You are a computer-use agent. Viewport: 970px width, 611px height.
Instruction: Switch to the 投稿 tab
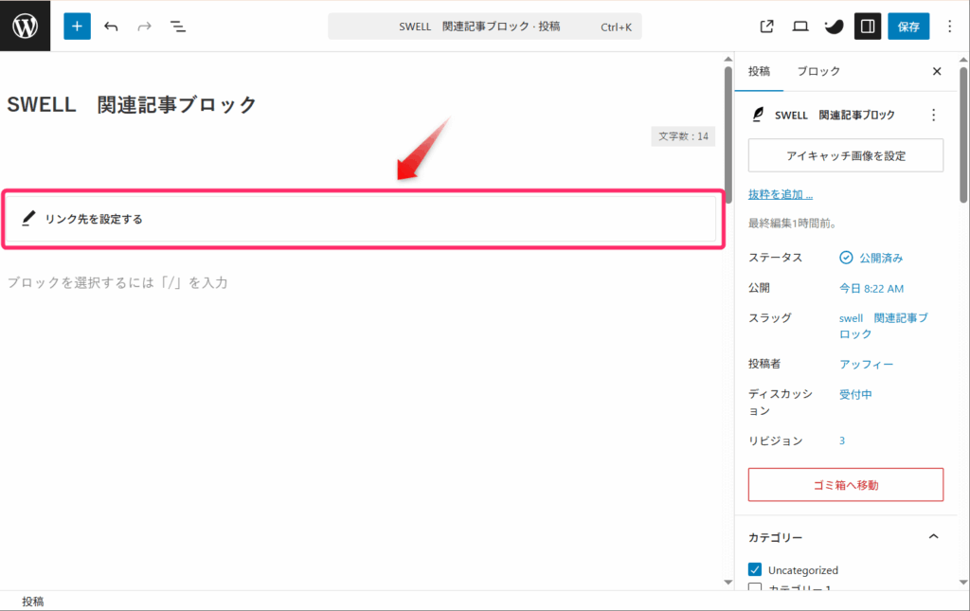(759, 71)
